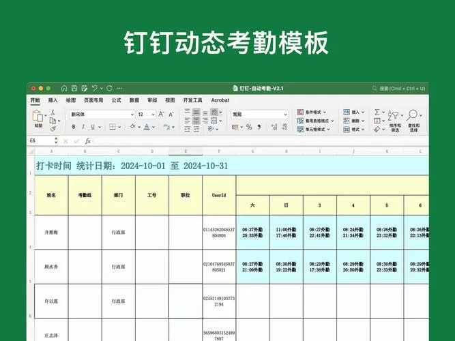The height and width of the screenshot is (341, 455).
Task: Open the 页面布局 ribbon tab
Action: pos(93,100)
